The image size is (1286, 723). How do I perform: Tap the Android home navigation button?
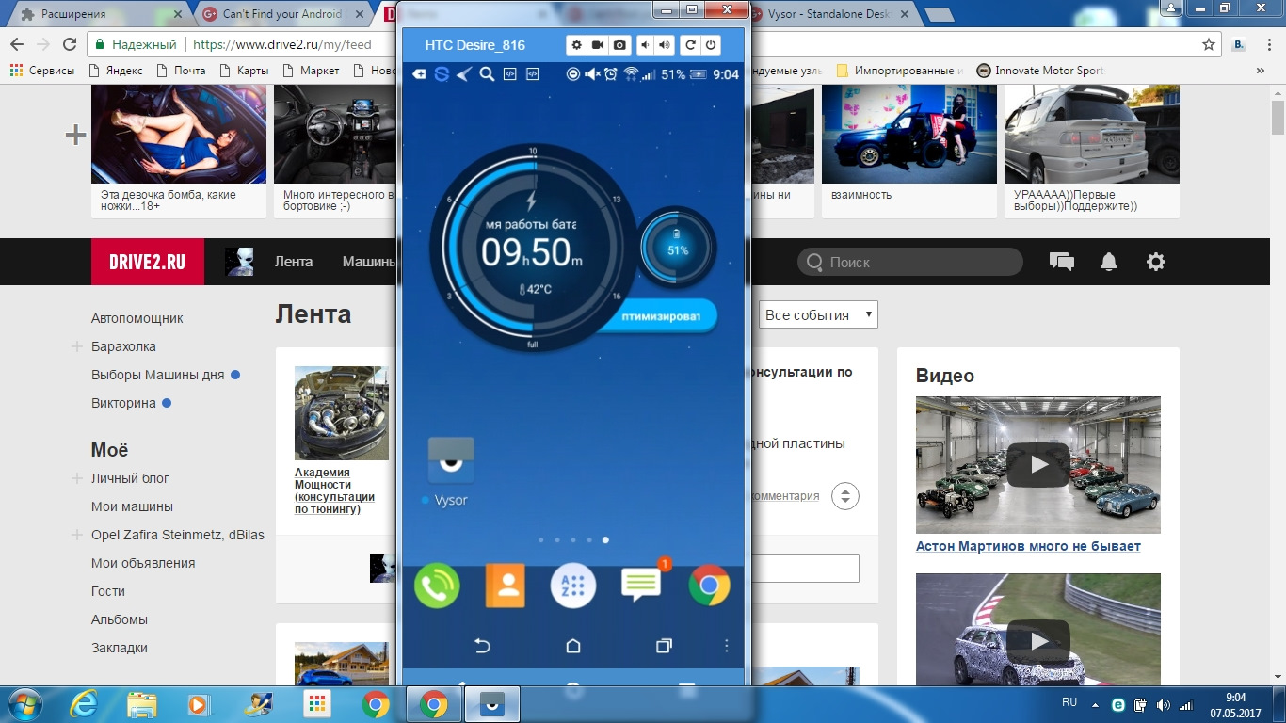point(573,646)
